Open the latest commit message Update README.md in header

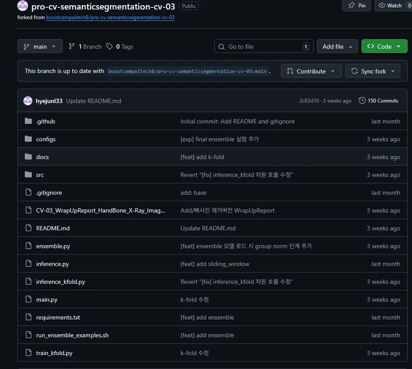(x=94, y=101)
